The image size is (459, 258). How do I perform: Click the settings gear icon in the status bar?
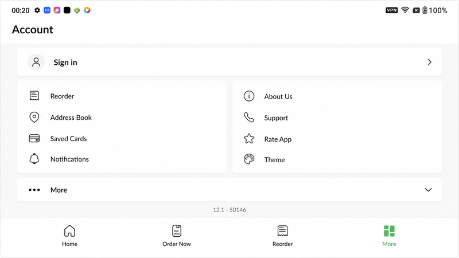37,10
